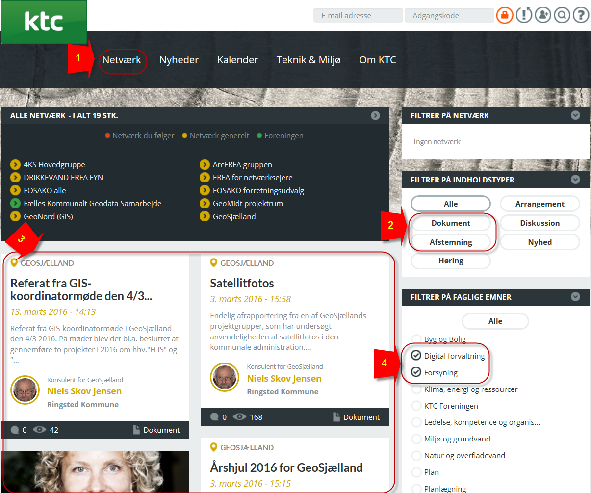591x493 pixels.
Task: Click the add-user registration icon
Action: pyautogui.click(x=543, y=15)
